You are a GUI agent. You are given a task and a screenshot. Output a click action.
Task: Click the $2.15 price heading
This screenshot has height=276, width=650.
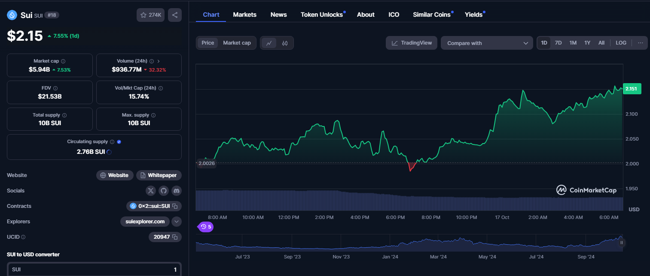tap(25, 36)
